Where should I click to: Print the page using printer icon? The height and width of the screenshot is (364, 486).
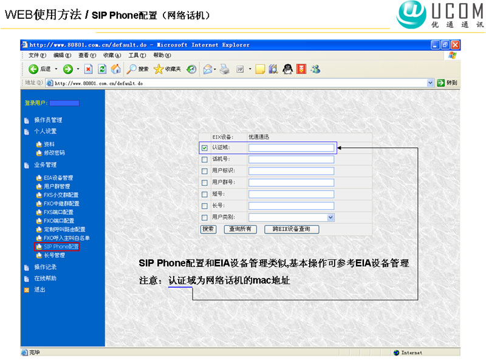click(x=224, y=69)
